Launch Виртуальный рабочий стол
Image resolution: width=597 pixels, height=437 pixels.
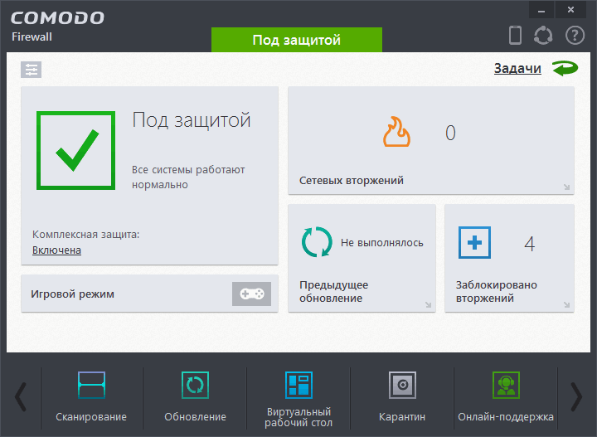pyautogui.click(x=298, y=399)
